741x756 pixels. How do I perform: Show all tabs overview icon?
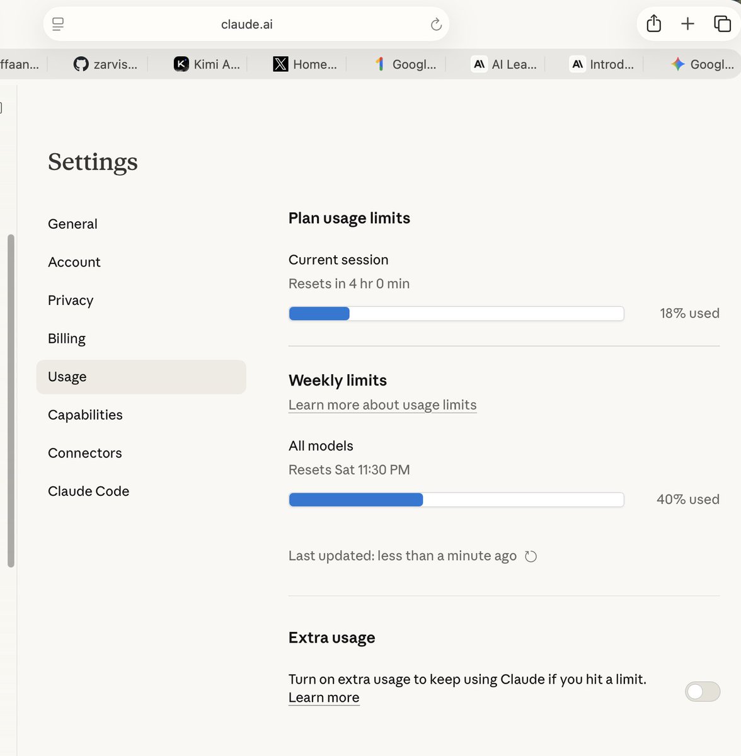pos(722,24)
